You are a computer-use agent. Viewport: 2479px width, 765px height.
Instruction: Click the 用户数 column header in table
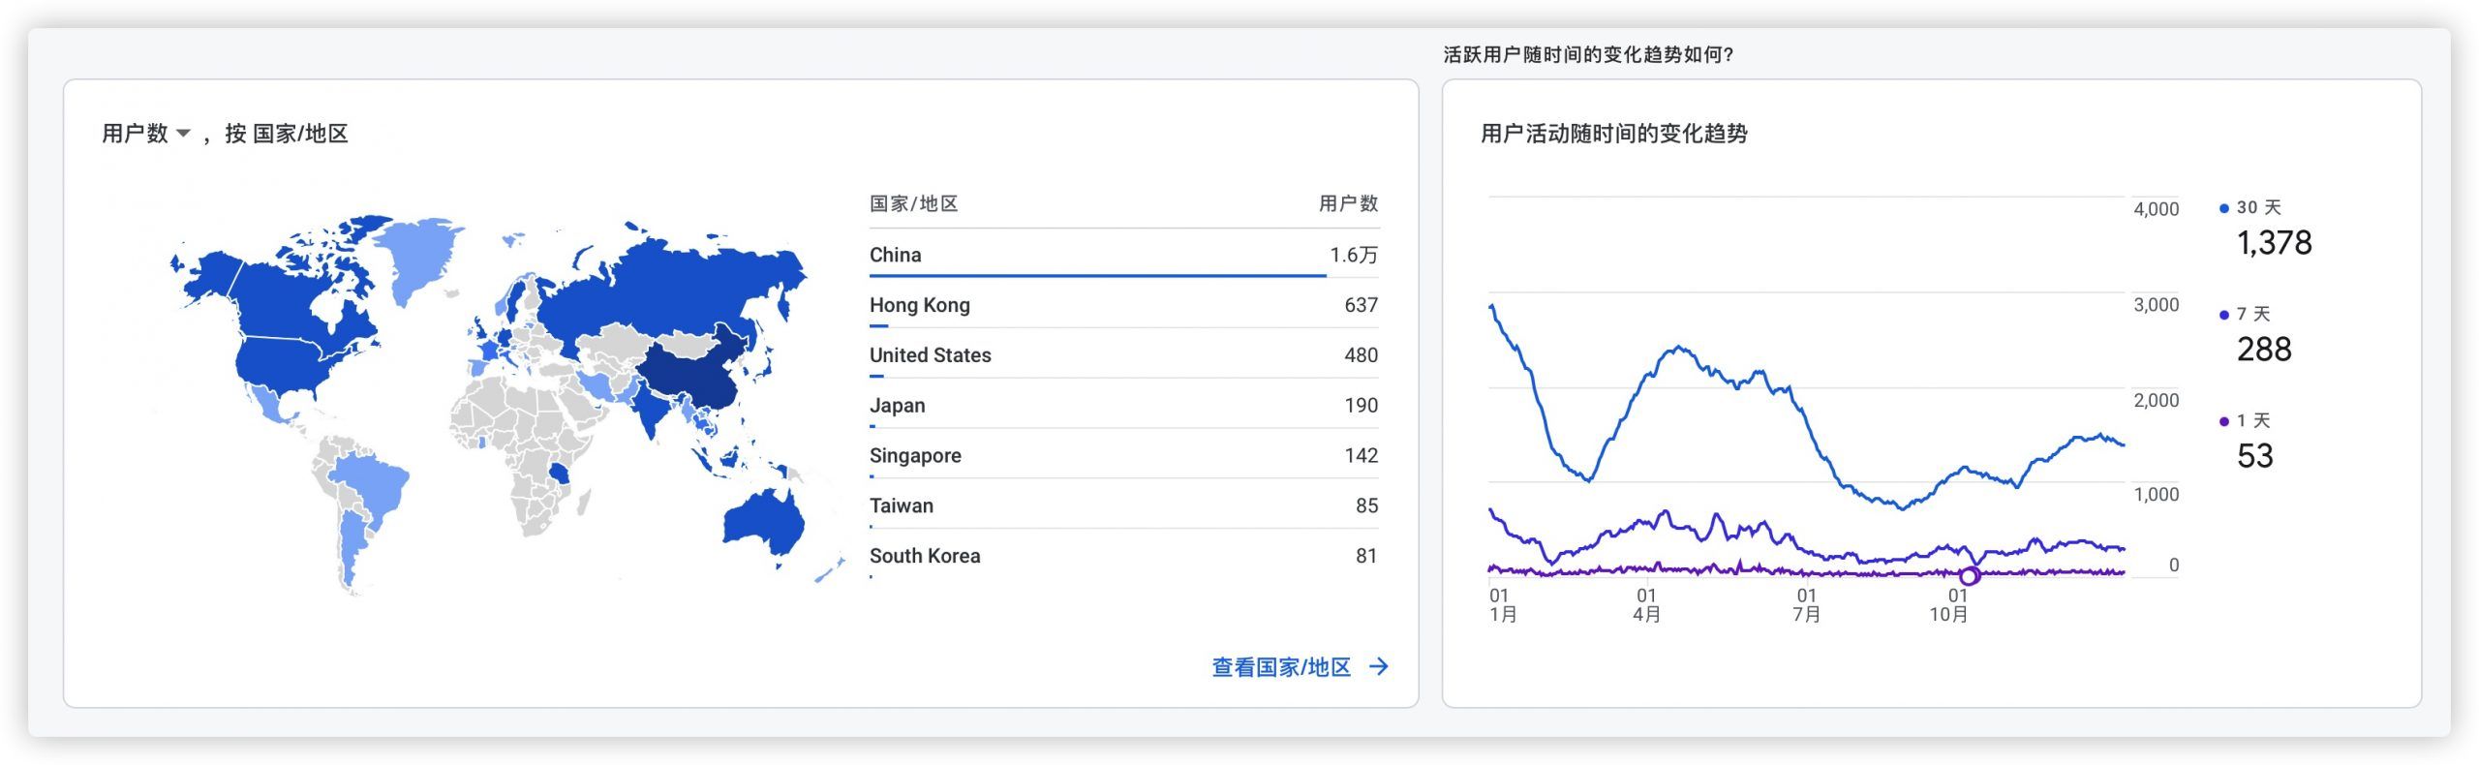click(x=1348, y=203)
